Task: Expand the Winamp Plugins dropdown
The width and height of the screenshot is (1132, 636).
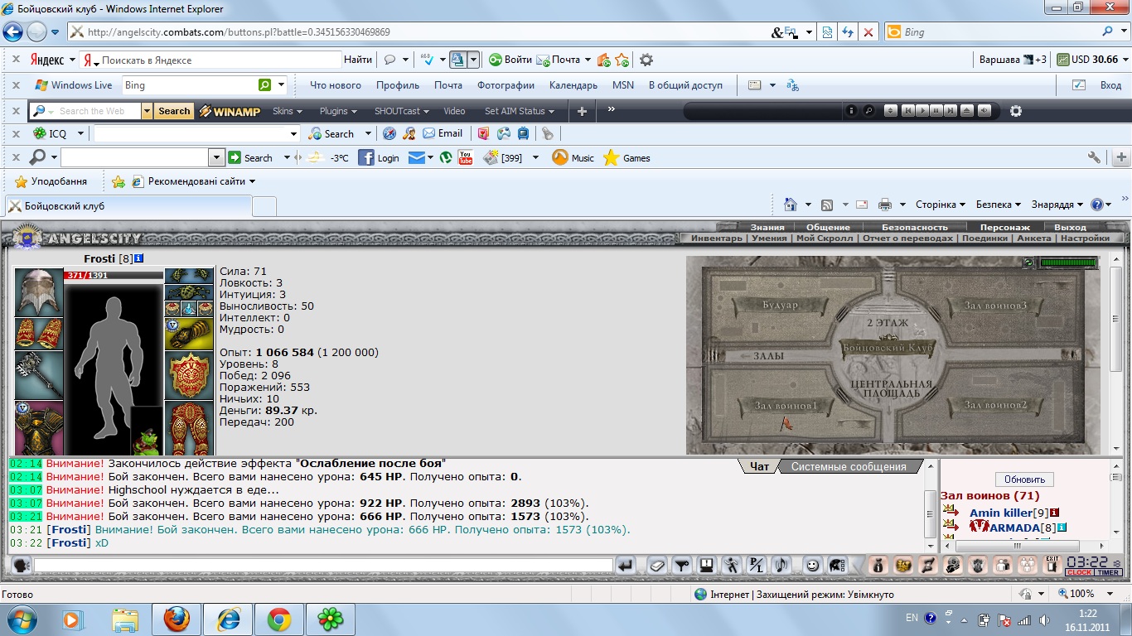Action: 338,111
